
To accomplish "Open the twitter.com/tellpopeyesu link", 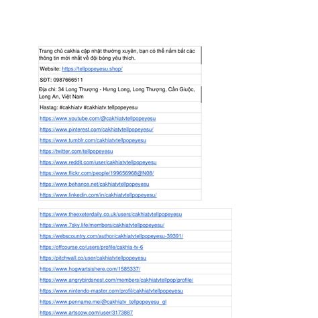I will tap(76, 152).
